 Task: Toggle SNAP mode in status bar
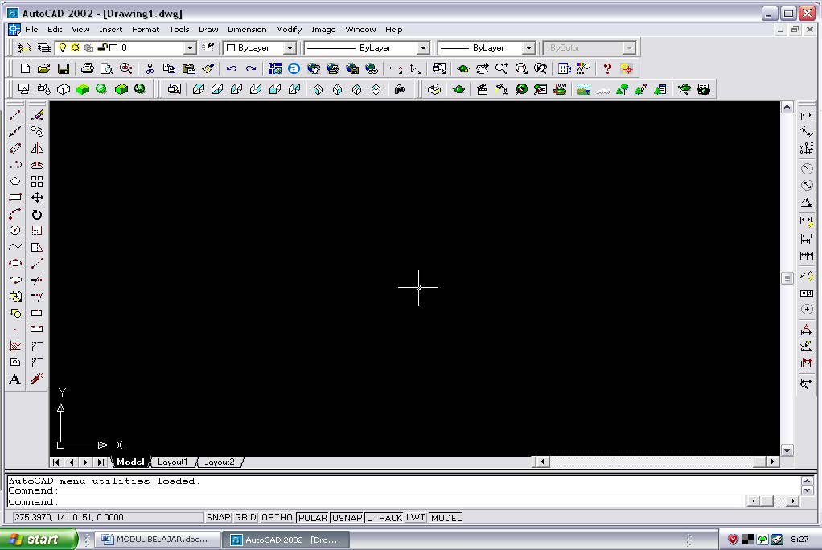click(218, 518)
